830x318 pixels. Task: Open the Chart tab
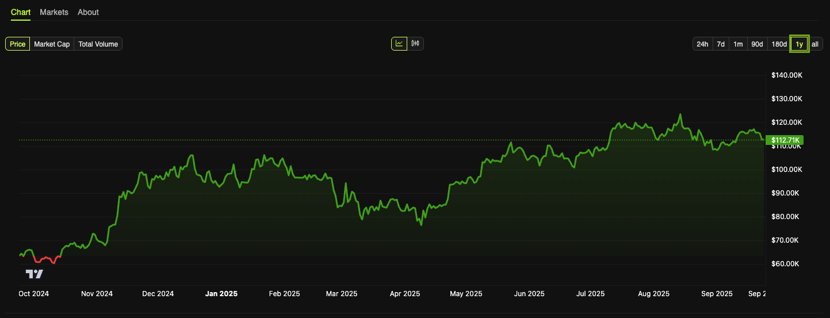[x=21, y=12]
